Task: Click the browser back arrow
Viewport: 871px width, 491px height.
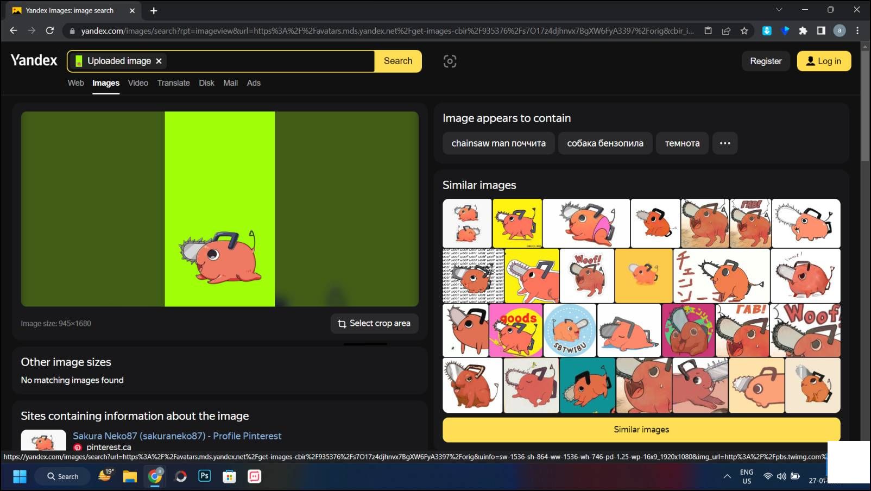Action: [14, 31]
